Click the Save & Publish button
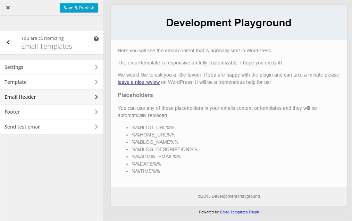 pos(79,8)
